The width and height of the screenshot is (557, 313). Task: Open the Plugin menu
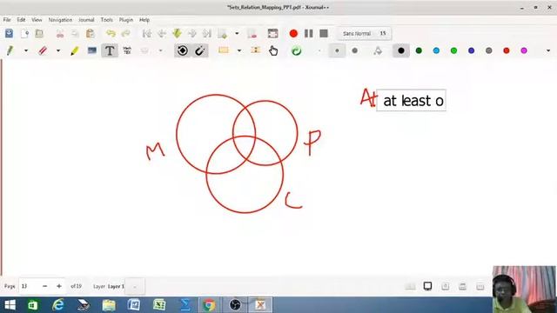pos(125,20)
